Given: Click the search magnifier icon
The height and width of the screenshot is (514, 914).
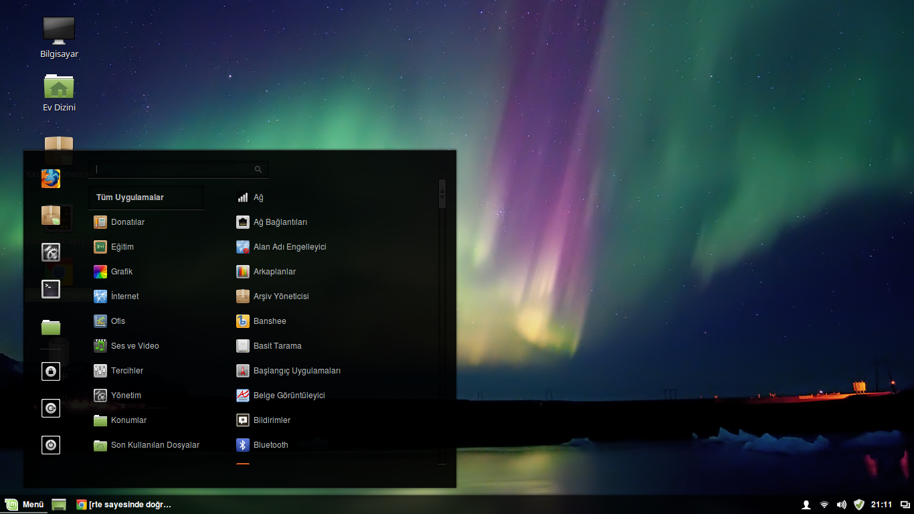Looking at the screenshot, I should (x=258, y=169).
